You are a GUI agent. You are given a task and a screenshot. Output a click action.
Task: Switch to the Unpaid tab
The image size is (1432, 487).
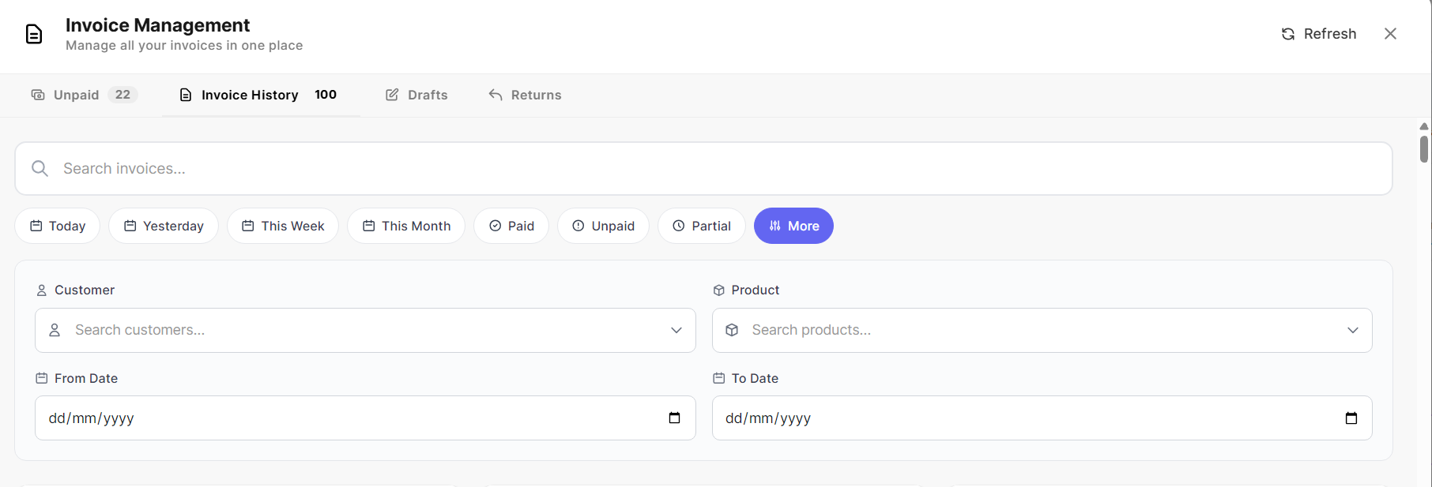pos(83,95)
